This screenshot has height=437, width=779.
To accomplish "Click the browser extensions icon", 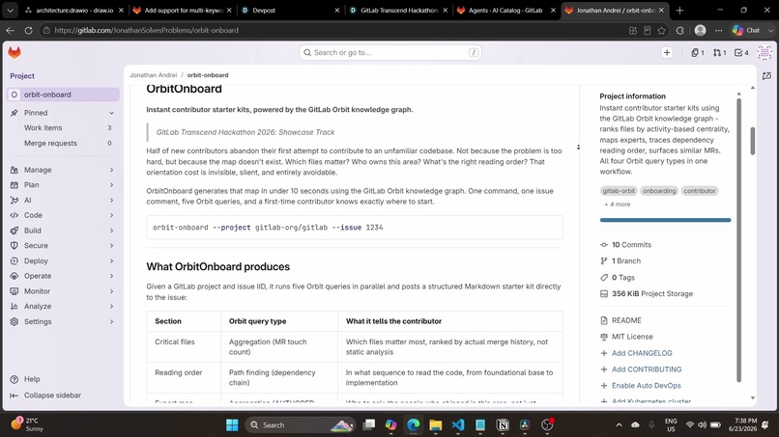I will point(679,30).
